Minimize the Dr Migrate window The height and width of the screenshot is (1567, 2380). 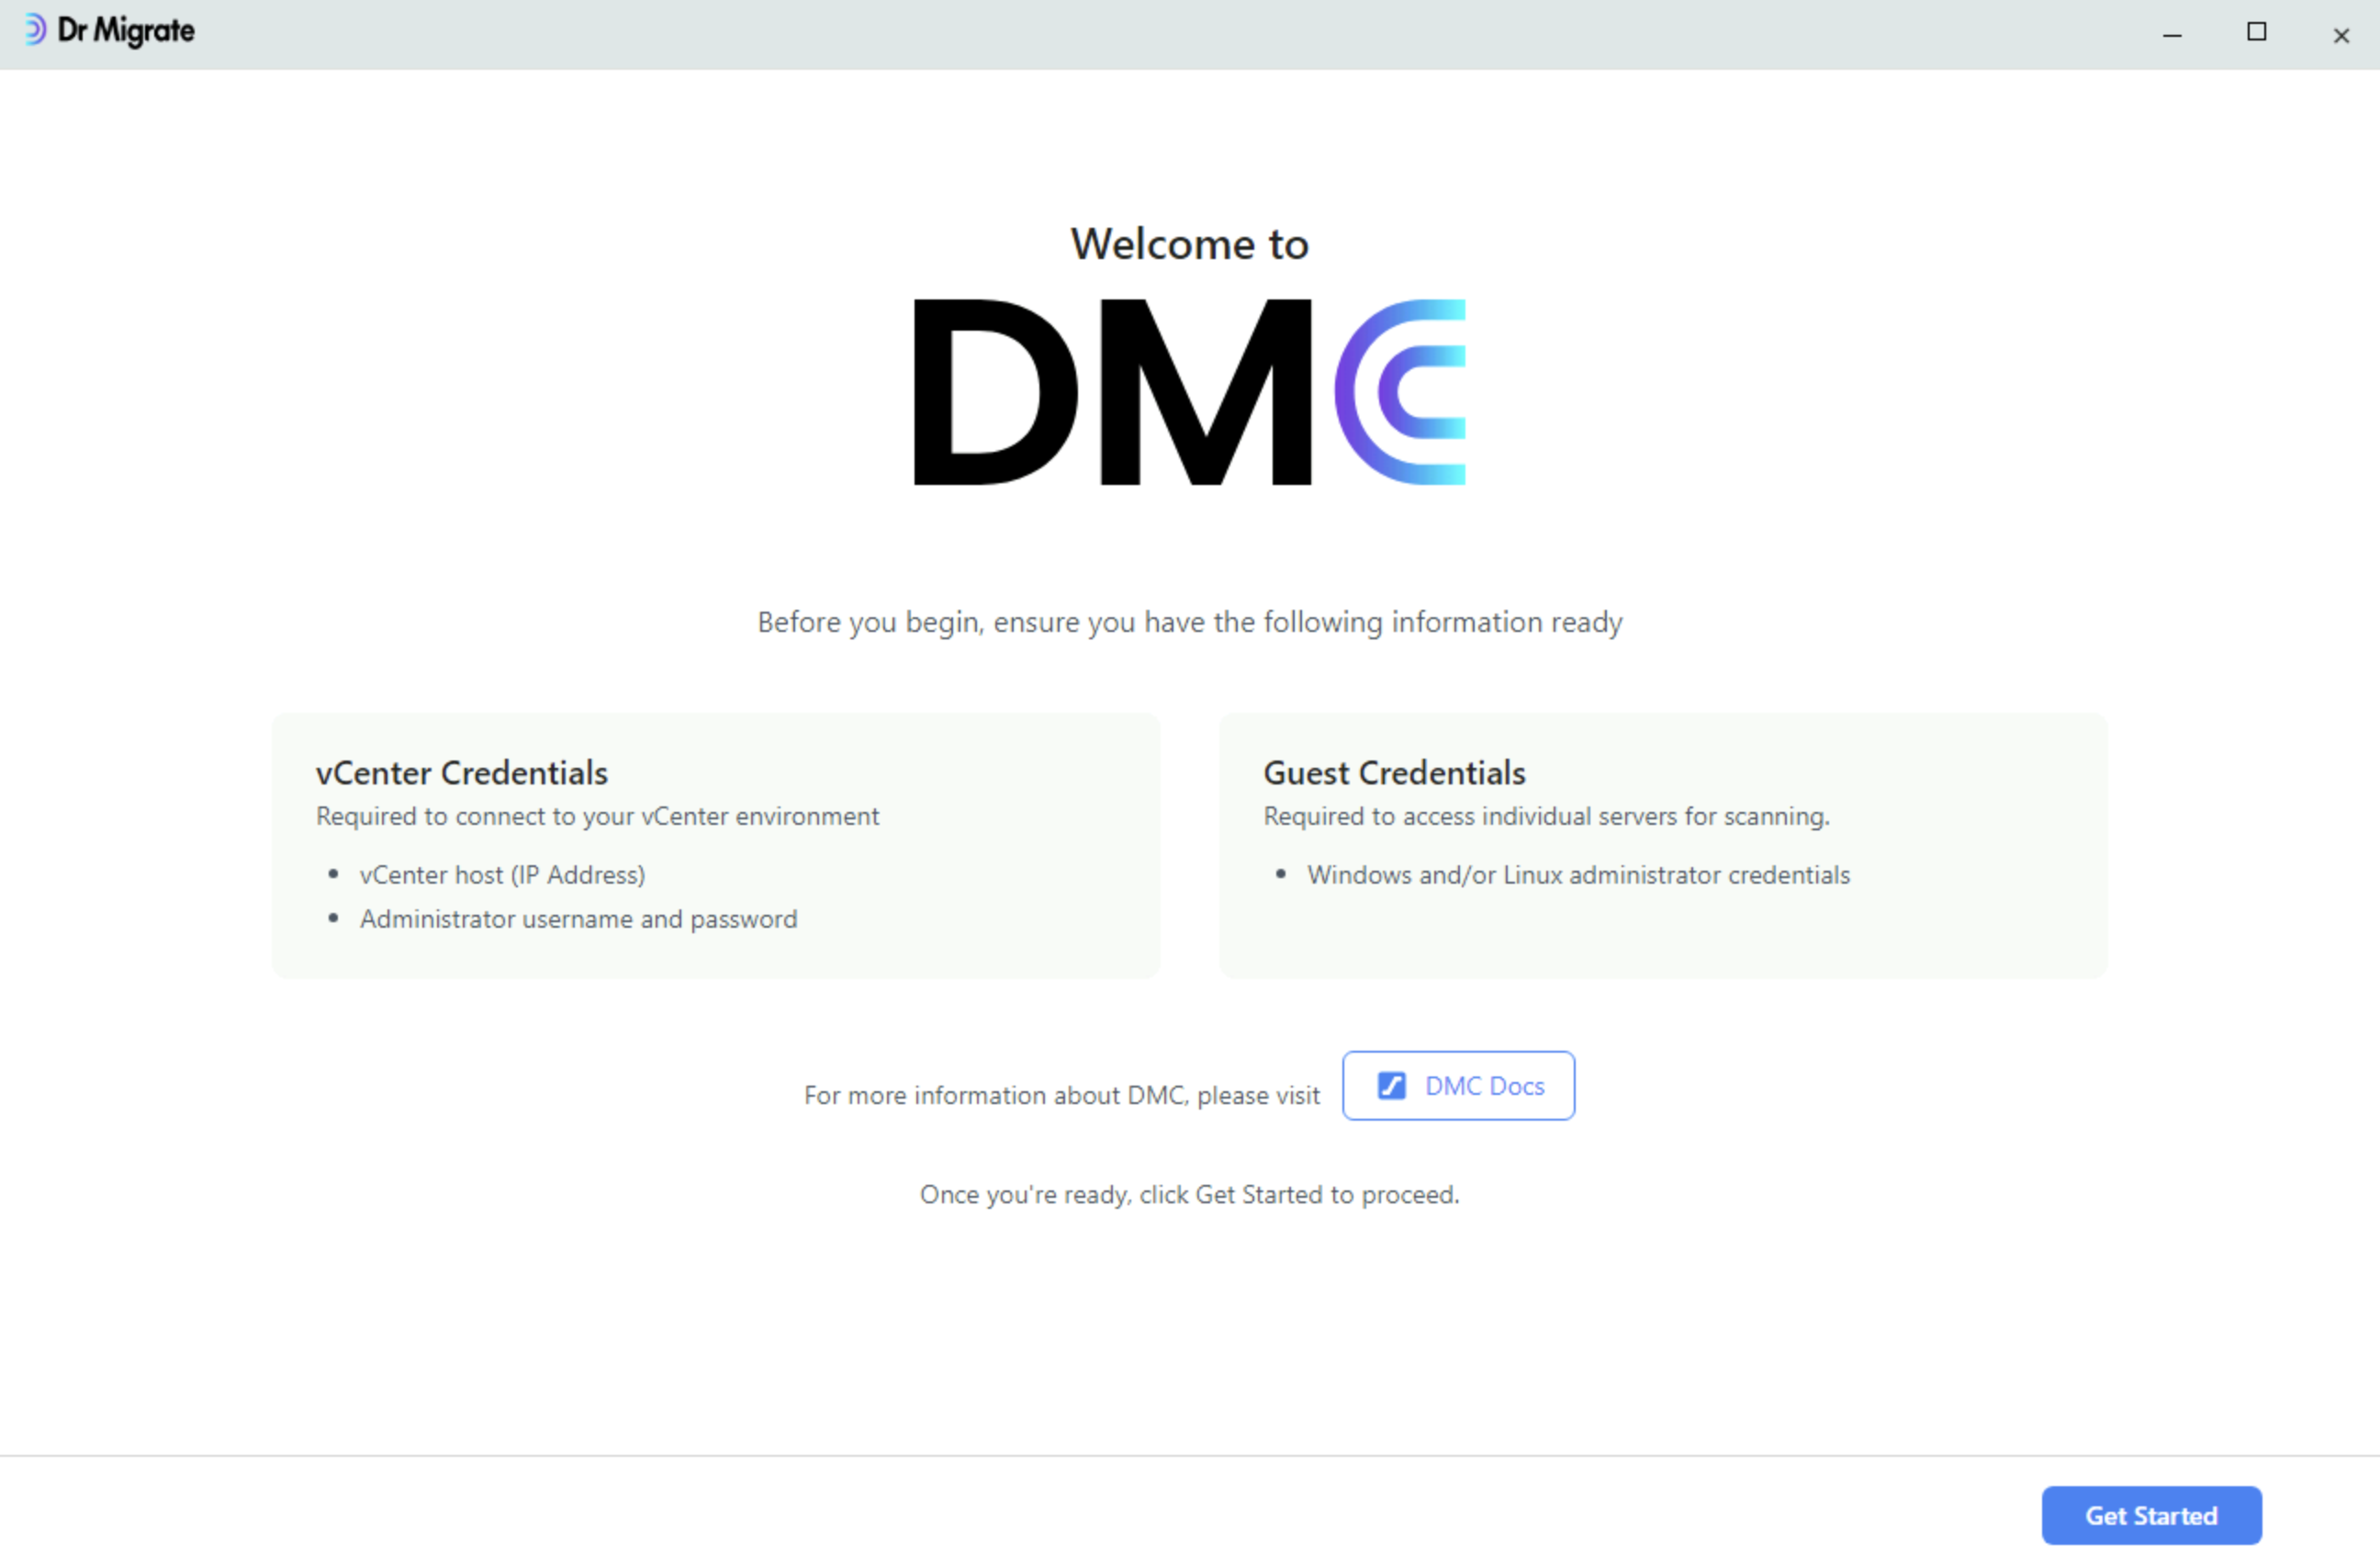pyautogui.click(x=2172, y=34)
